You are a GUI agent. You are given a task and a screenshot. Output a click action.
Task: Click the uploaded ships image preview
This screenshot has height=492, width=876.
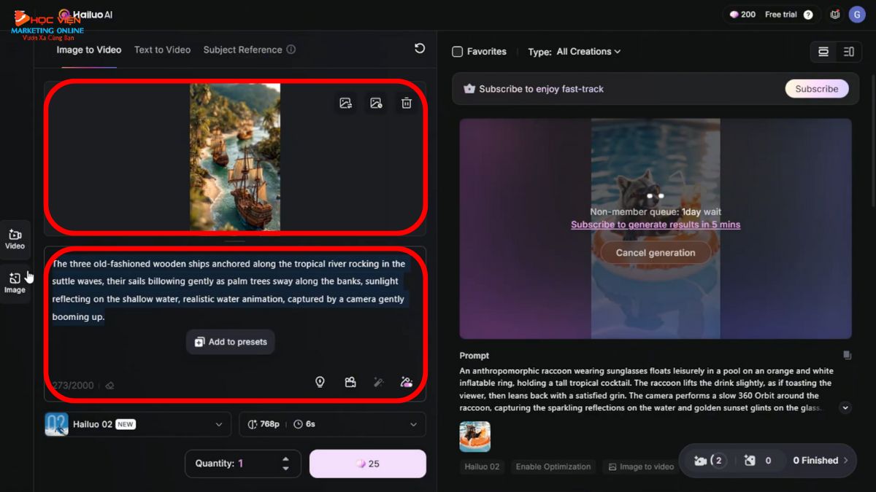[235, 157]
